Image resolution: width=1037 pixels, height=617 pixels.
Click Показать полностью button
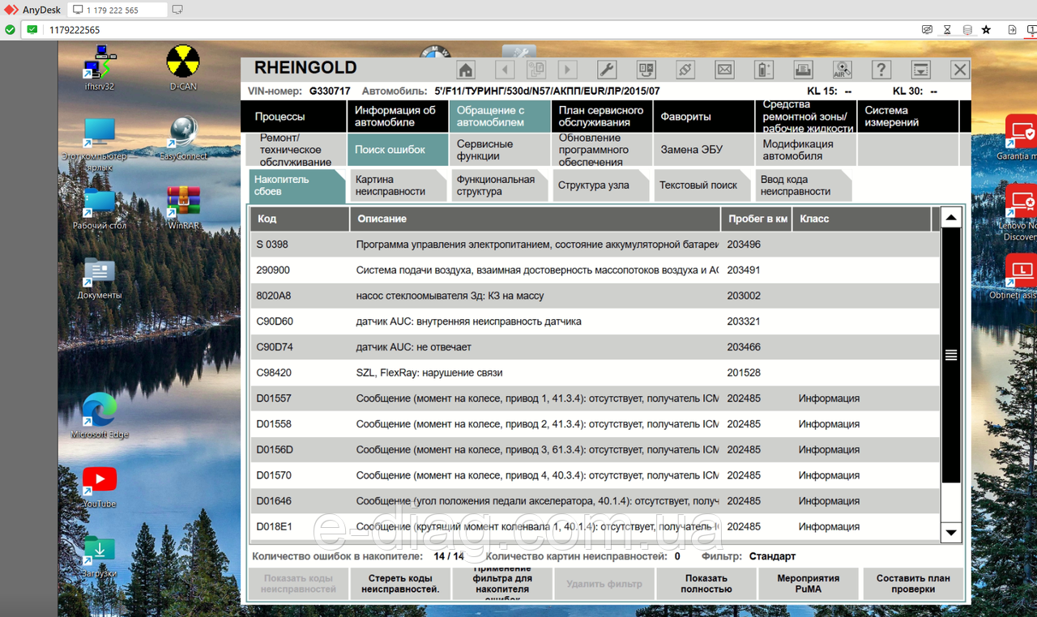706,584
